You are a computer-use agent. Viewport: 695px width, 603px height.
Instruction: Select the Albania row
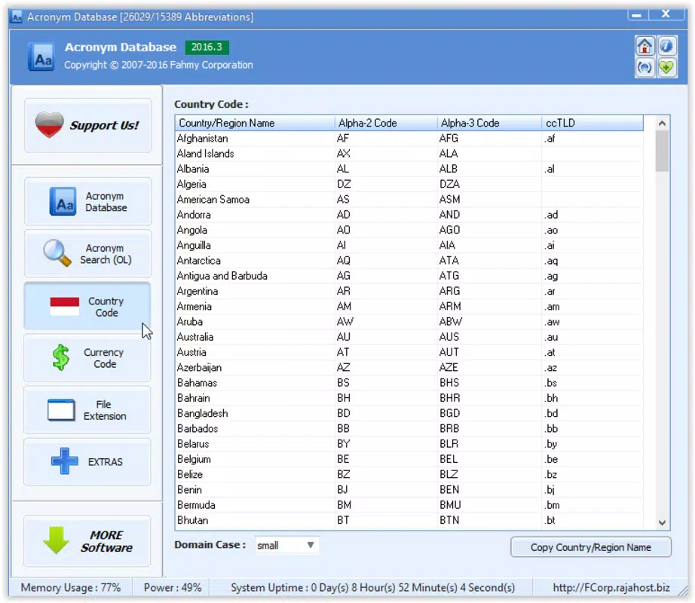coord(409,169)
